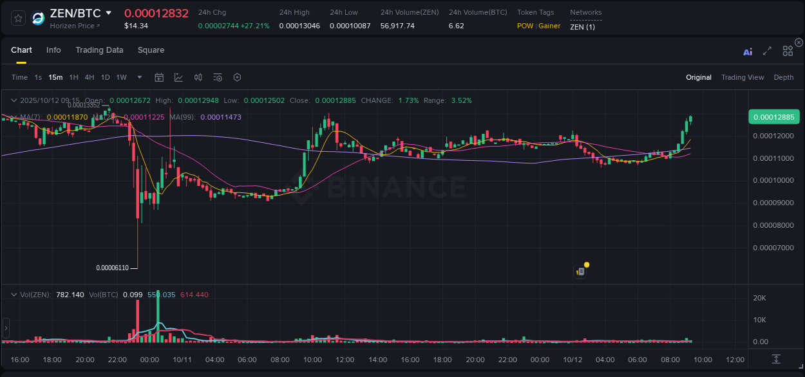The width and height of the screenshot is (805, 377).
Task: Click the chart style overlay icon
Action: 178,77
